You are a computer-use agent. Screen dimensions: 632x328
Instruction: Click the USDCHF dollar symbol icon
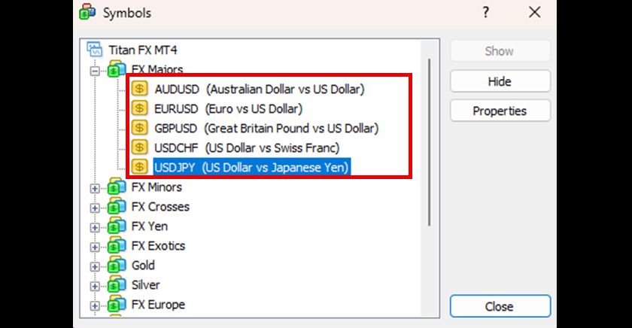(139, 147)
